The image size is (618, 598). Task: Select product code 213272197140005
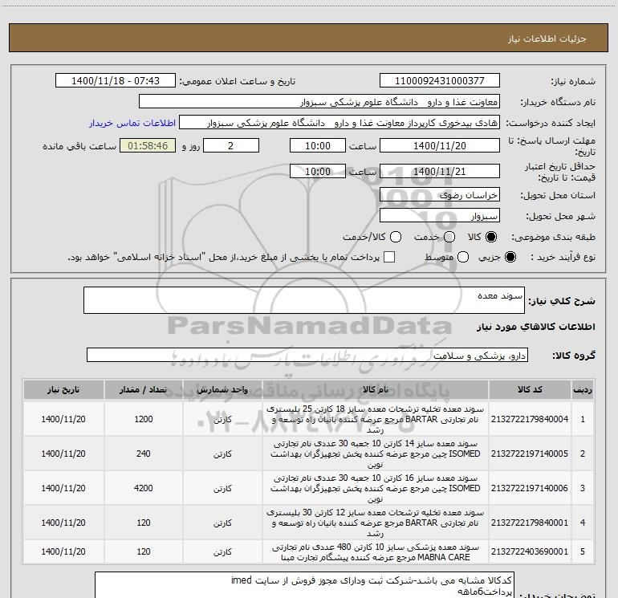[x=530, y=454]
